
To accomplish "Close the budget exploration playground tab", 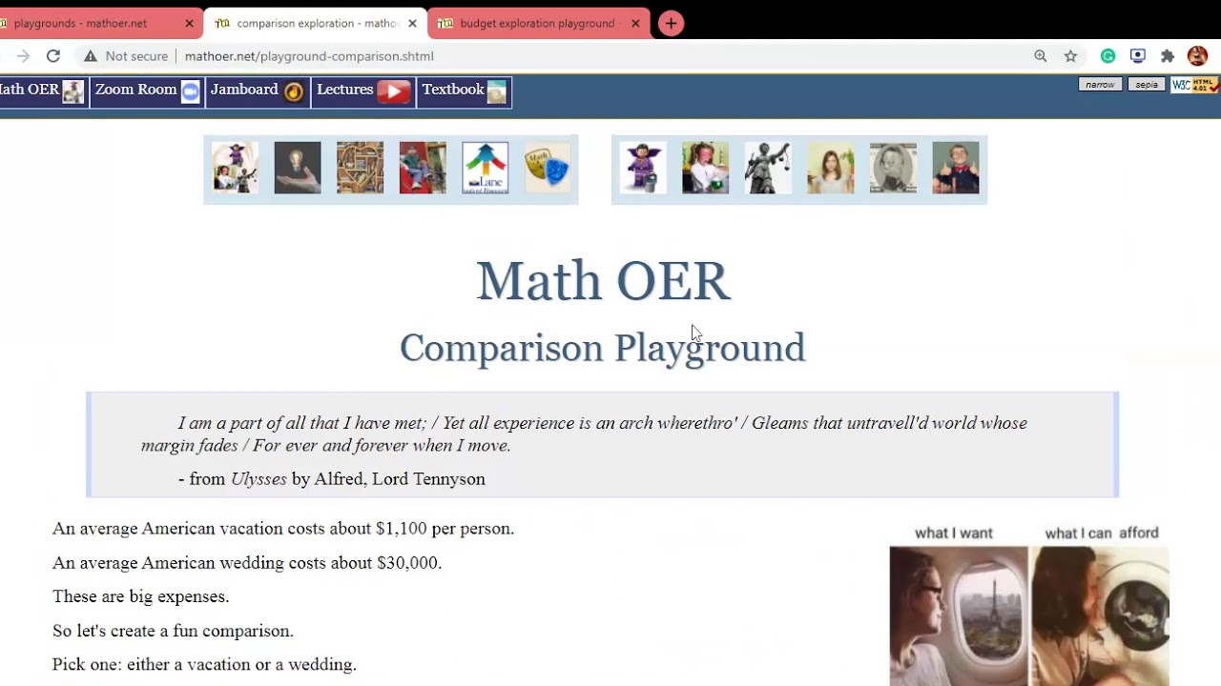I will pos(635,23).
